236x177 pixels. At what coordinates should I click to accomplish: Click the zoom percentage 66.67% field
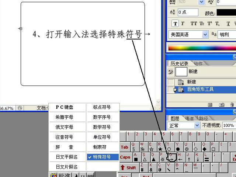coord(7,108)
